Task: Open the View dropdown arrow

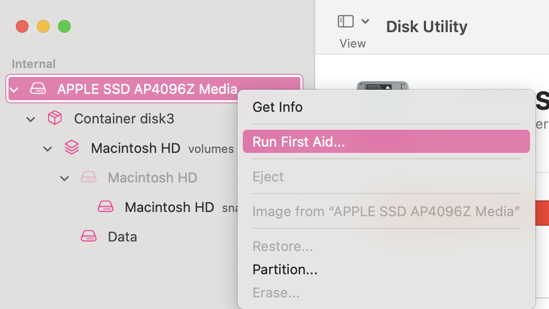Action: tap(365, 22)
